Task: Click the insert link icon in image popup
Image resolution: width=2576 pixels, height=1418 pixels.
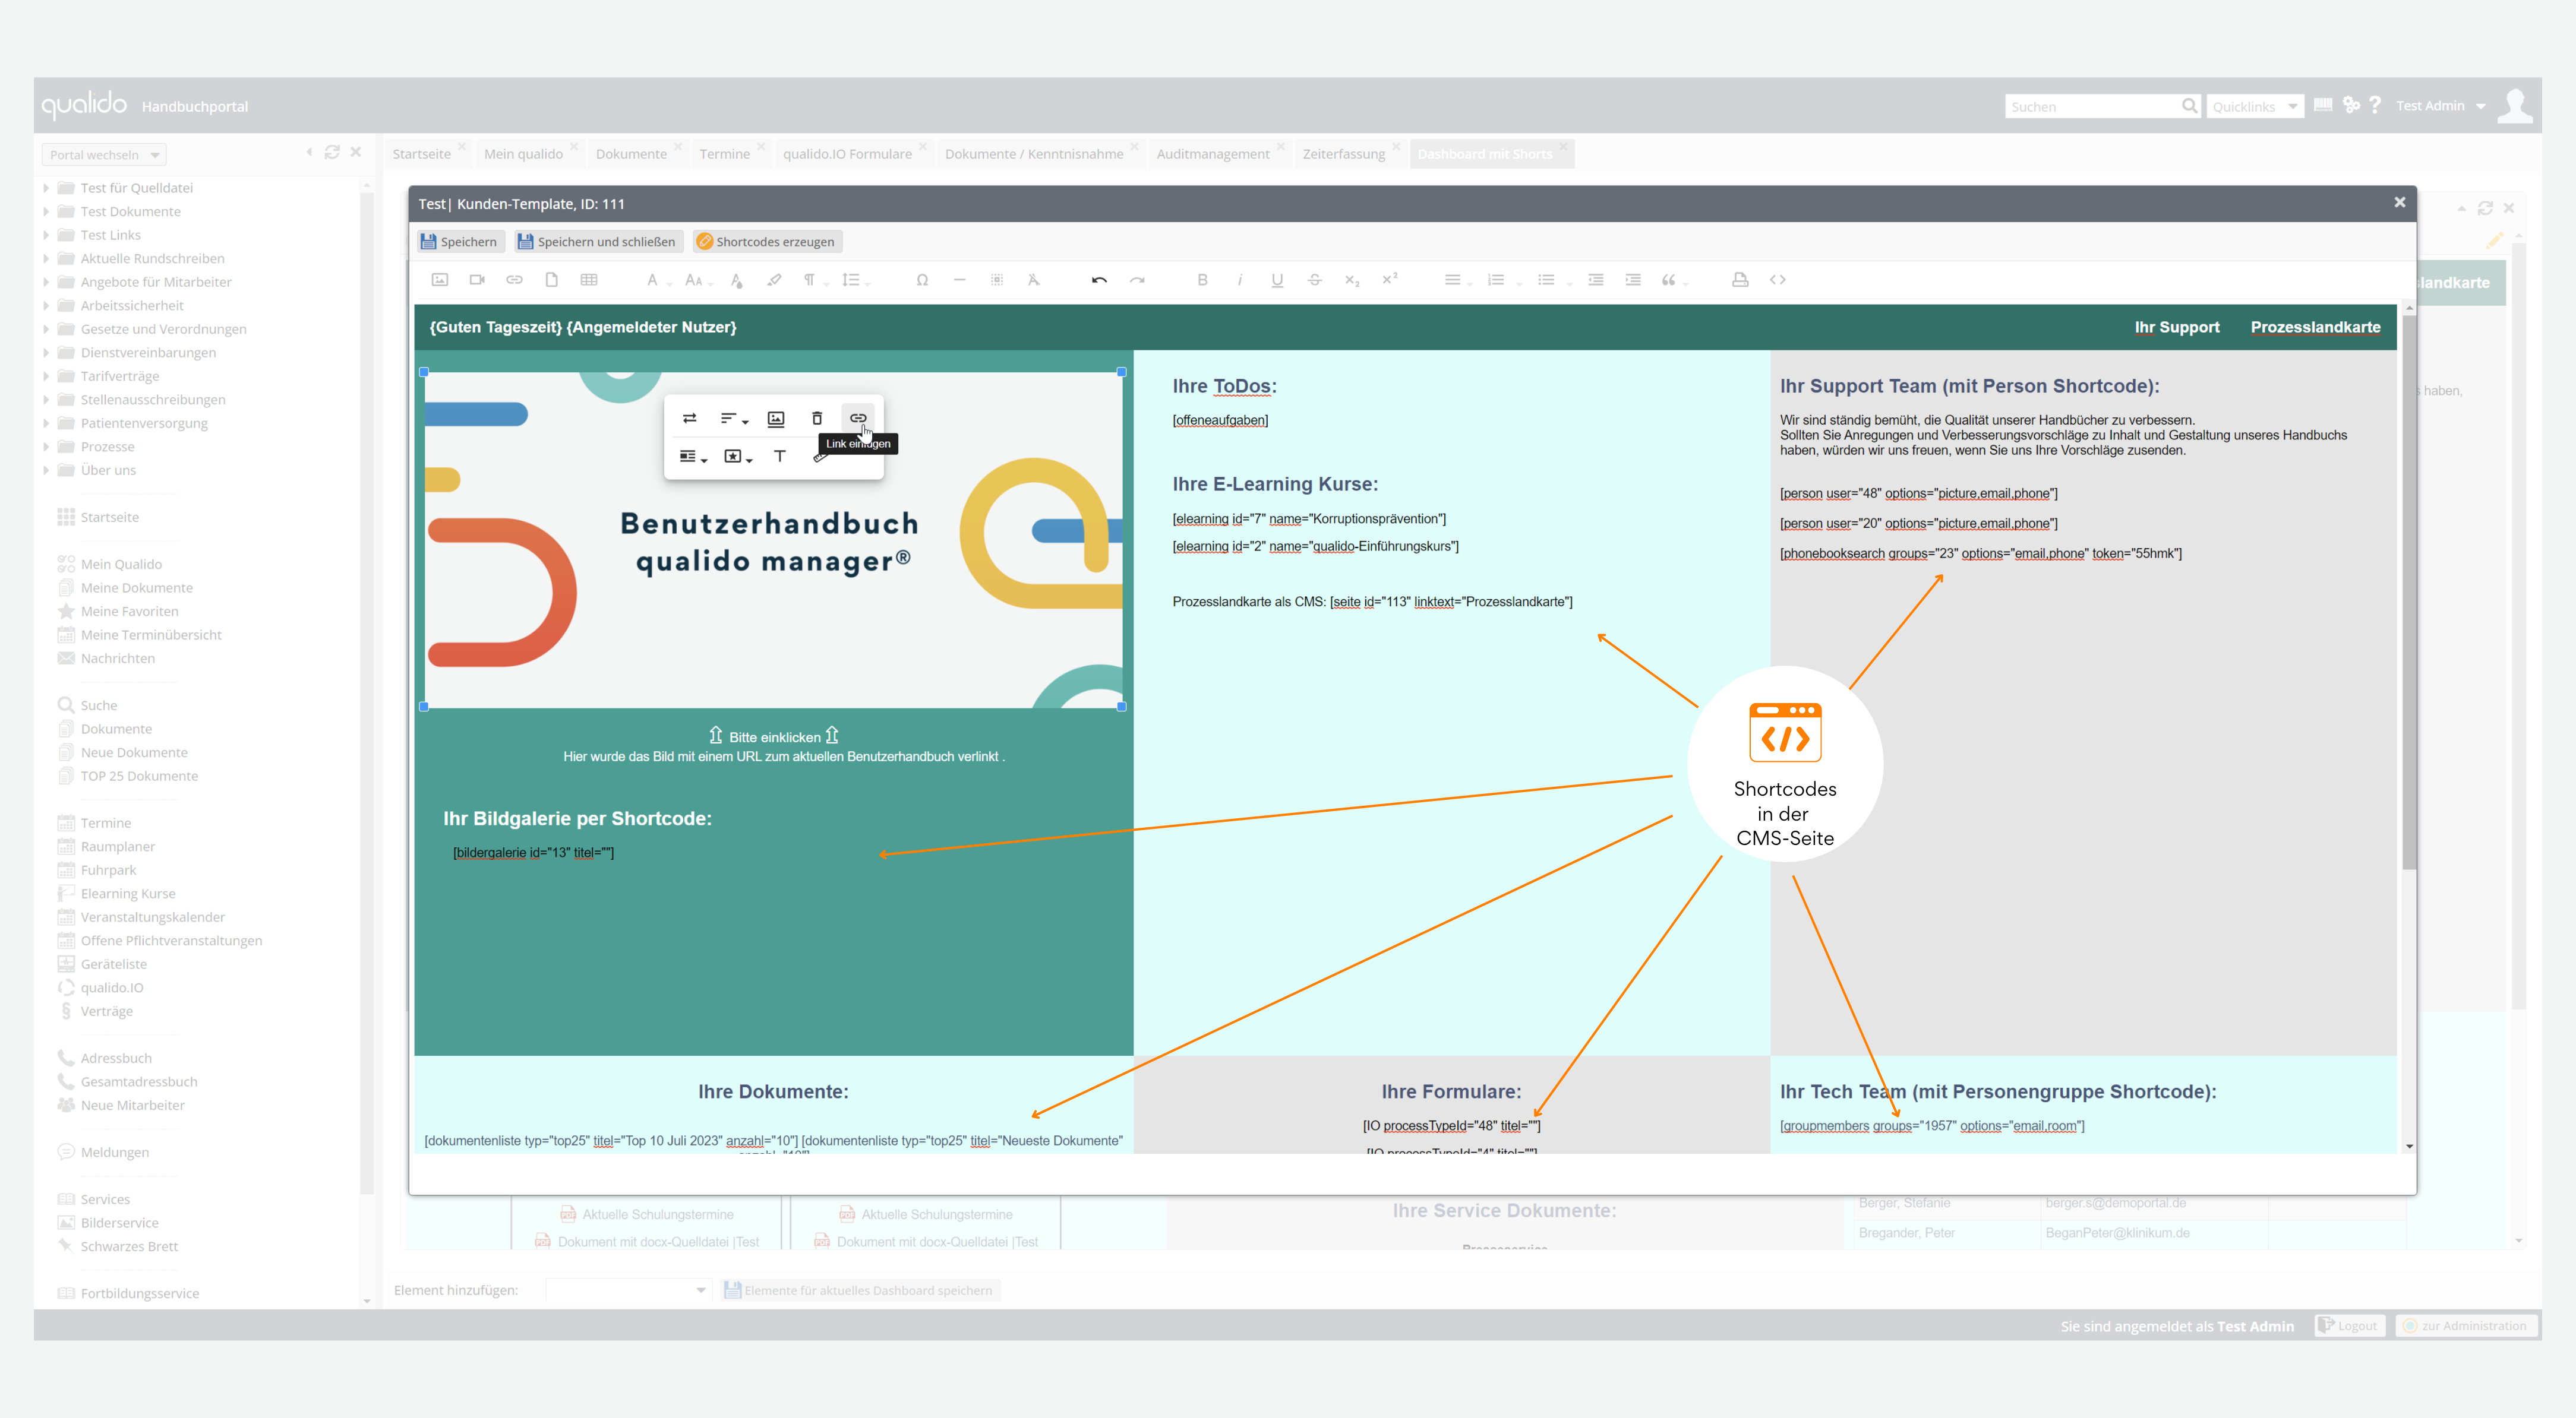Action: tap(857, 419)
